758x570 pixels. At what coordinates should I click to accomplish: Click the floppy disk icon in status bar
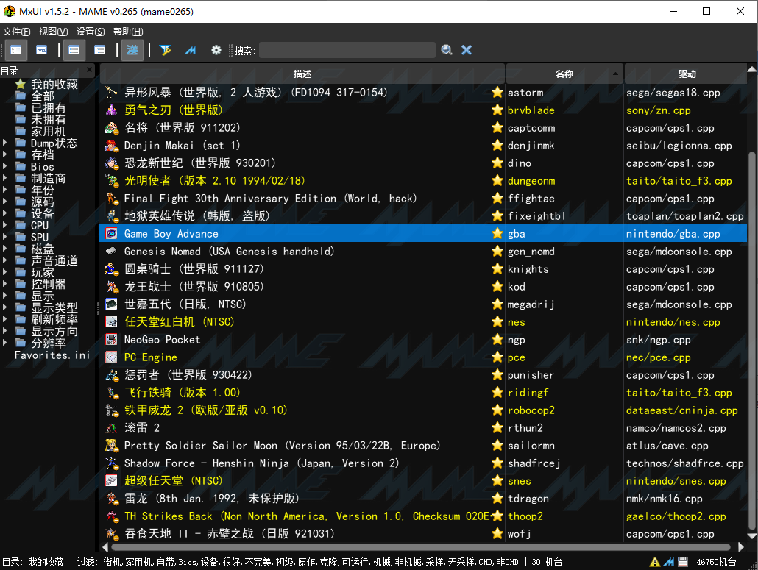coord(683,562)
